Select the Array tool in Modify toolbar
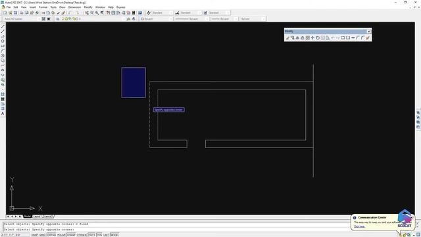The height and width of the screenshot is (237, 421). [x=308, y=38]
